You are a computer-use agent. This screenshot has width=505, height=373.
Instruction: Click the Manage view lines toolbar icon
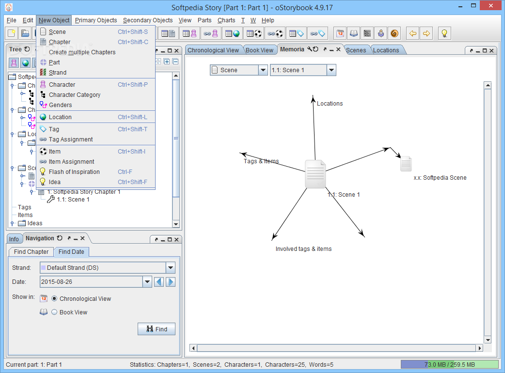(367, 33)
